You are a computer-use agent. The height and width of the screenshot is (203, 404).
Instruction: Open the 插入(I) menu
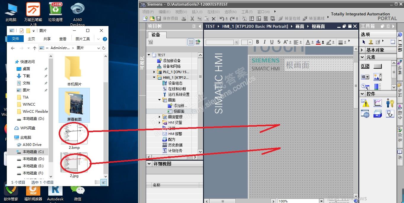[197, 12]
